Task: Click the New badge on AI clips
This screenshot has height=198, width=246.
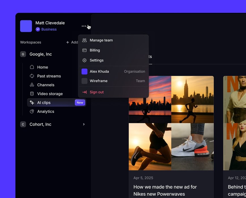Action: pos(80,102)
